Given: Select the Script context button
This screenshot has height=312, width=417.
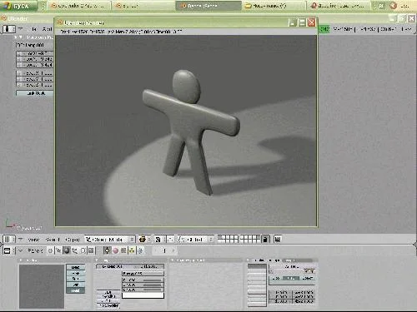Looking at the screenshot, I should click(58, 250).
